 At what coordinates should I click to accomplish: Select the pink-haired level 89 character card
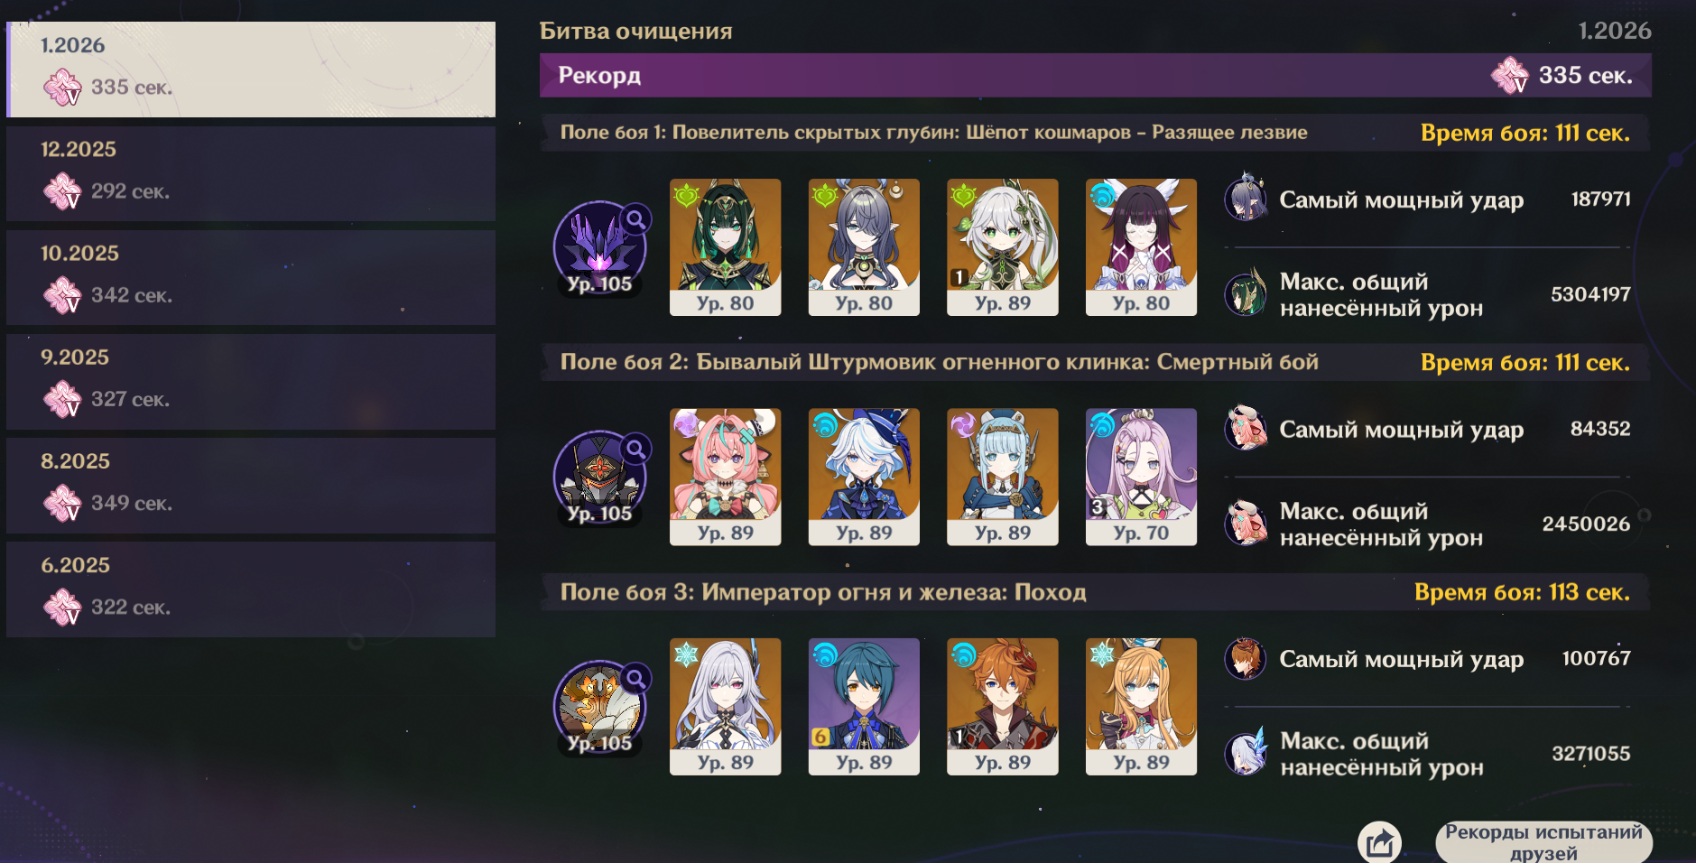pyautogui.click(x=726, y=477)
